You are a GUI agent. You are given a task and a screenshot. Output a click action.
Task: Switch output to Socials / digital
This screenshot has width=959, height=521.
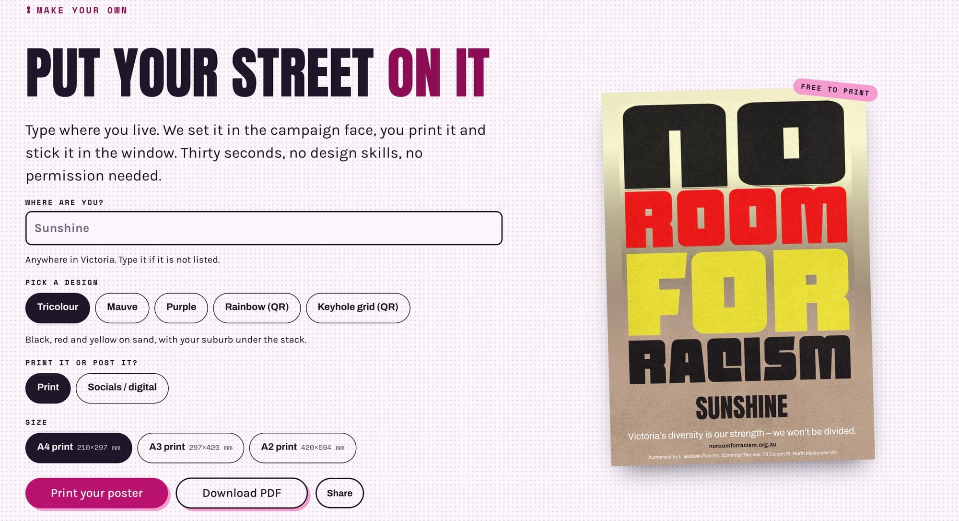[122, 388]
